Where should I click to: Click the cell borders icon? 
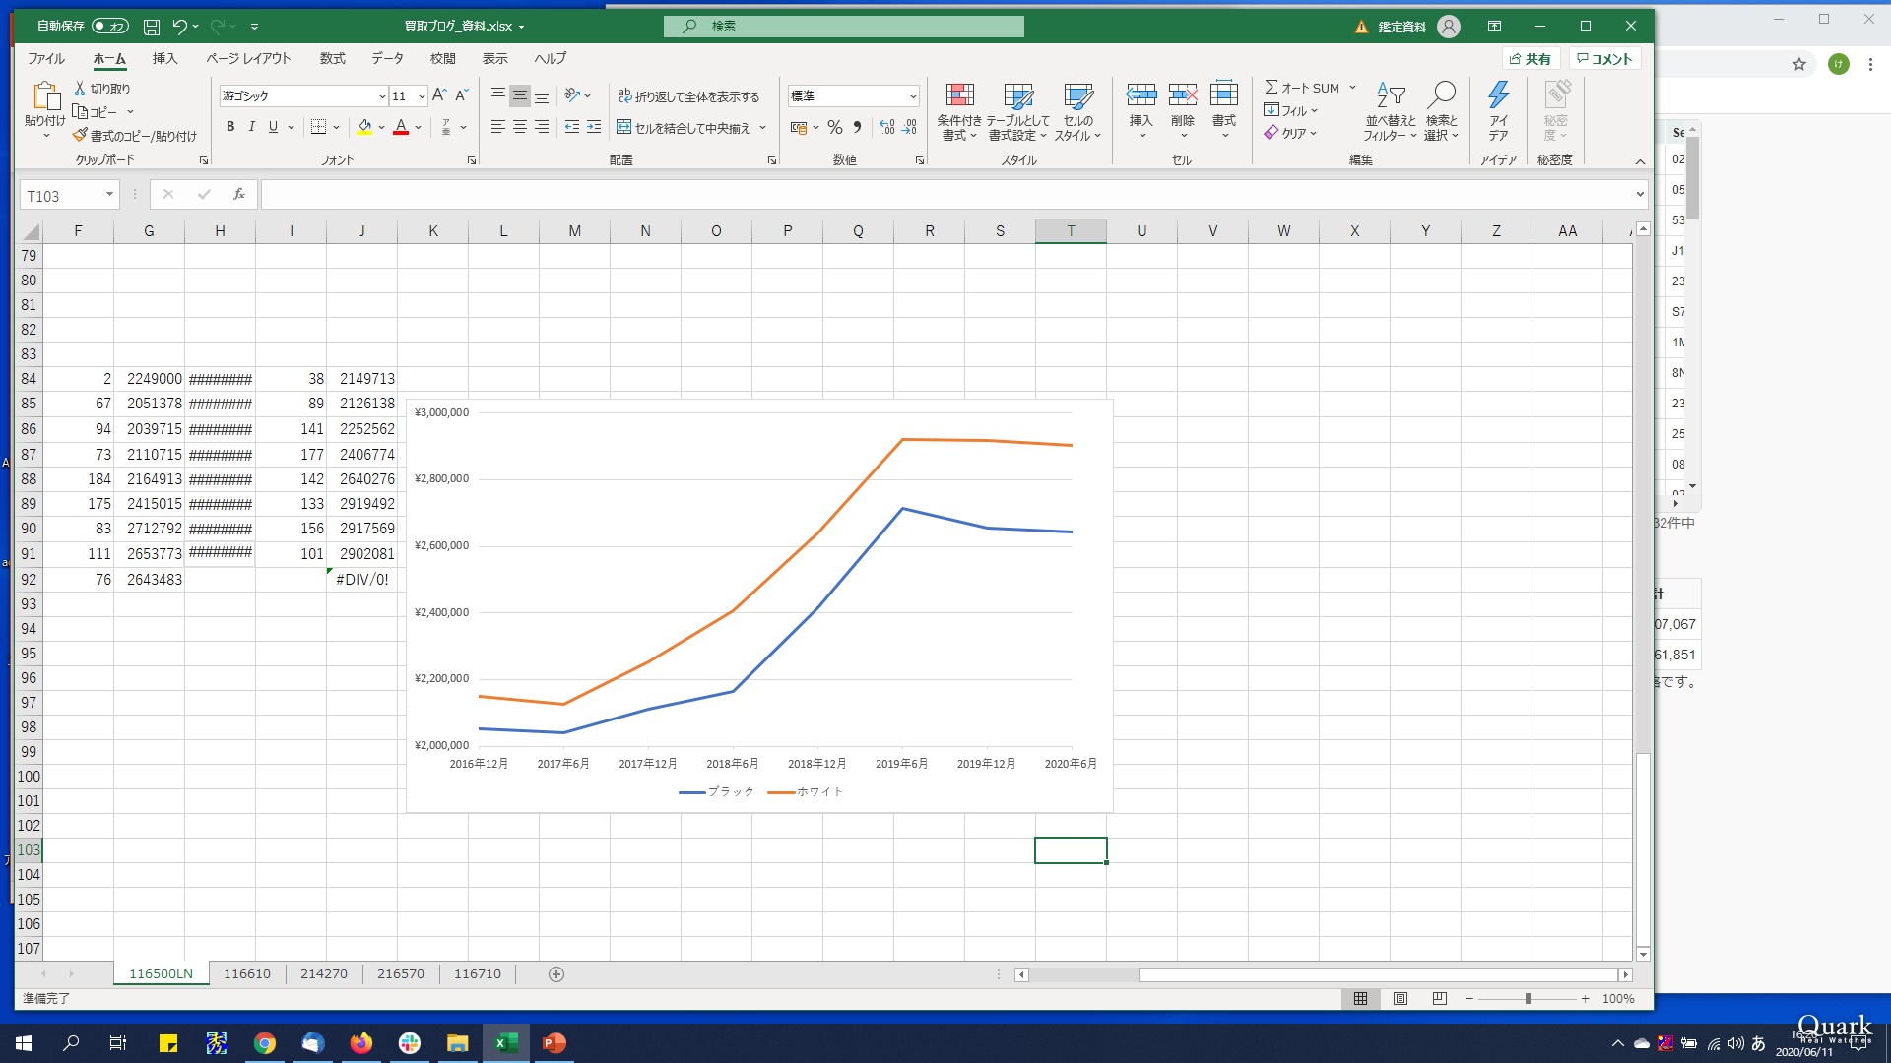pyautogui.click(x=318, y=127)
